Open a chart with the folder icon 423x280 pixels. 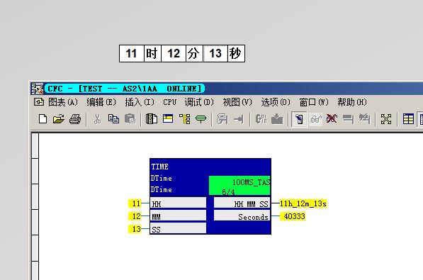[x=59, y=119]
